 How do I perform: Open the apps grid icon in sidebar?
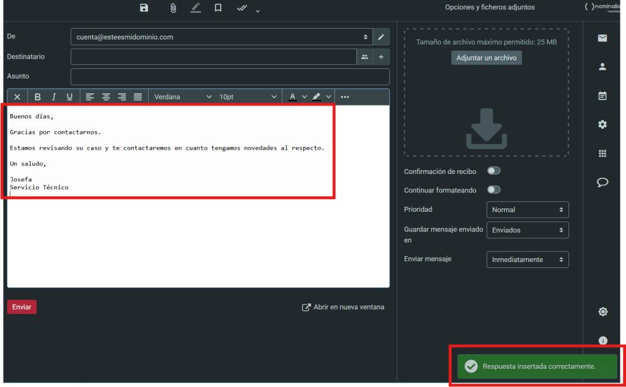[x=602, y=153]
